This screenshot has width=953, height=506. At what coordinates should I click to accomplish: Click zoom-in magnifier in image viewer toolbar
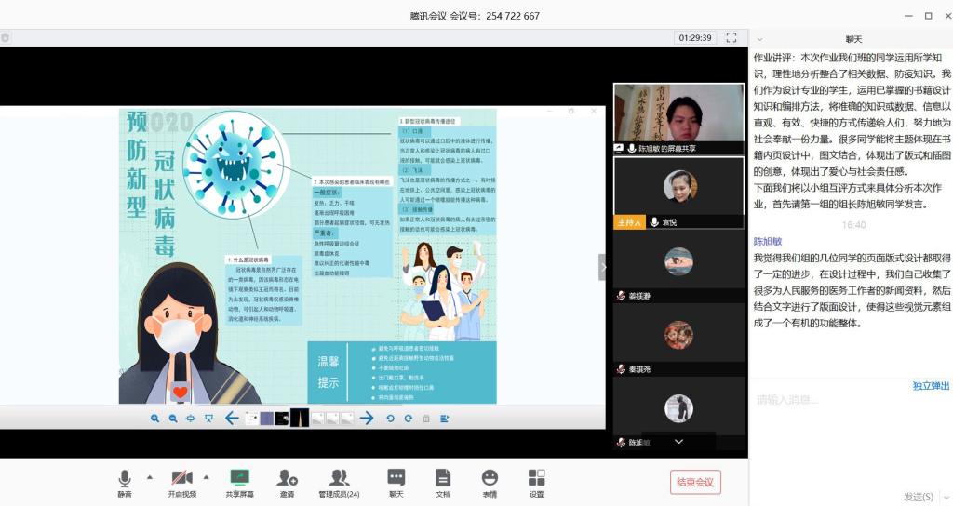(154, 419)
